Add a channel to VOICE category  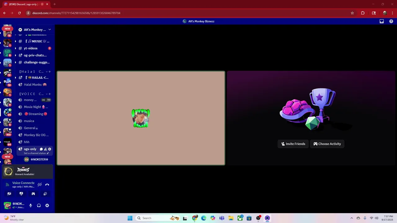tap(50, 94)
